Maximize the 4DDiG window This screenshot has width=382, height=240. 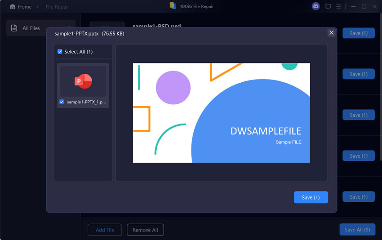364,7
